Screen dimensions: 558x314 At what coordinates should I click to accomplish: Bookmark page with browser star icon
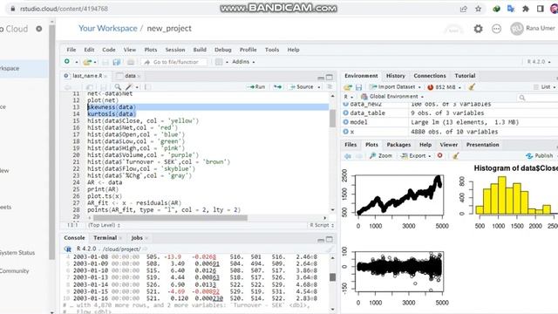pos(479,9)
